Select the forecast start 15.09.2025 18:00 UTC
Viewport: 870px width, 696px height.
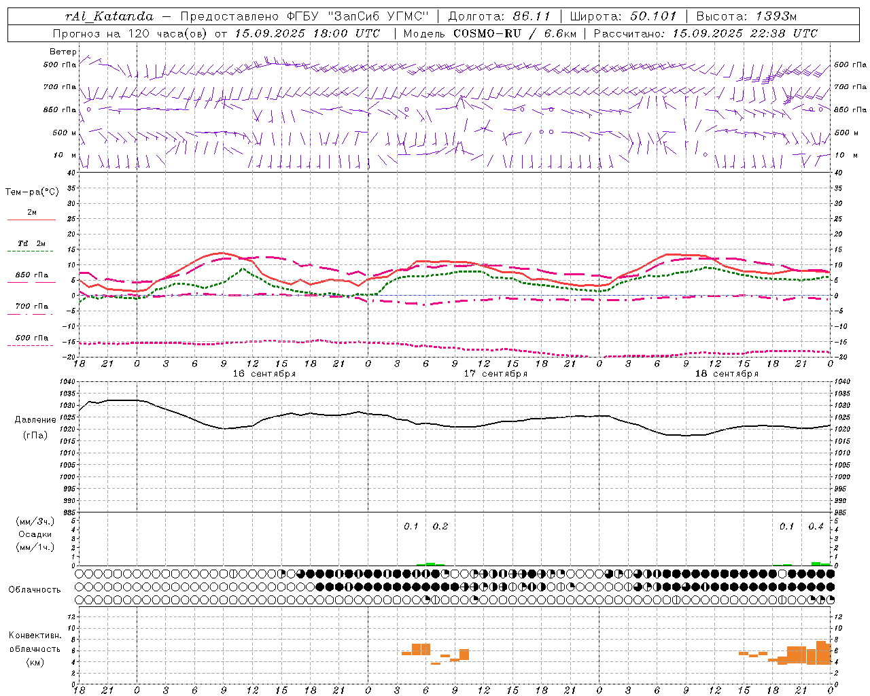click(307, 33)
